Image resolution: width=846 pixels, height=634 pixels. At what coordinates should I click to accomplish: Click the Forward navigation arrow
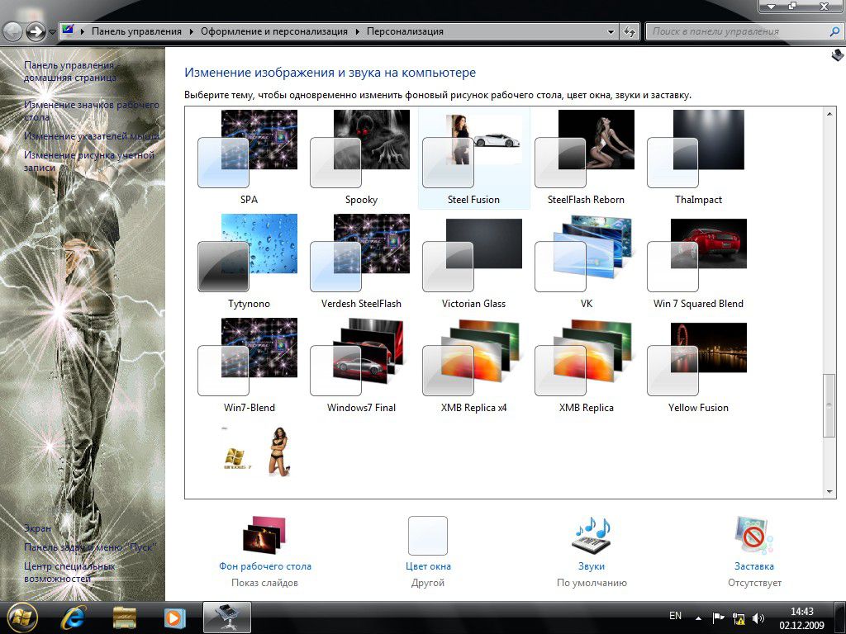[35, 31]
